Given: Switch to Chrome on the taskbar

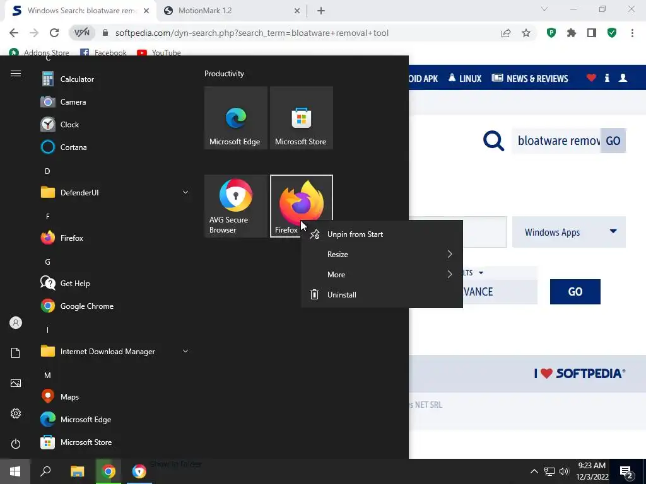Looking at the screenshot, I should click(109, 471).
